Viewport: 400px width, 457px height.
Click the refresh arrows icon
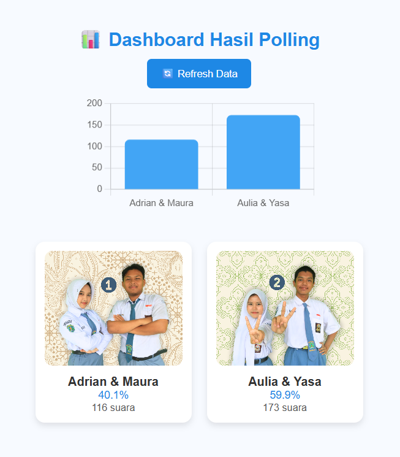pos(167,74)
